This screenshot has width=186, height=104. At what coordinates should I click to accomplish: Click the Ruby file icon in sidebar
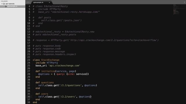tap(6, 6)
